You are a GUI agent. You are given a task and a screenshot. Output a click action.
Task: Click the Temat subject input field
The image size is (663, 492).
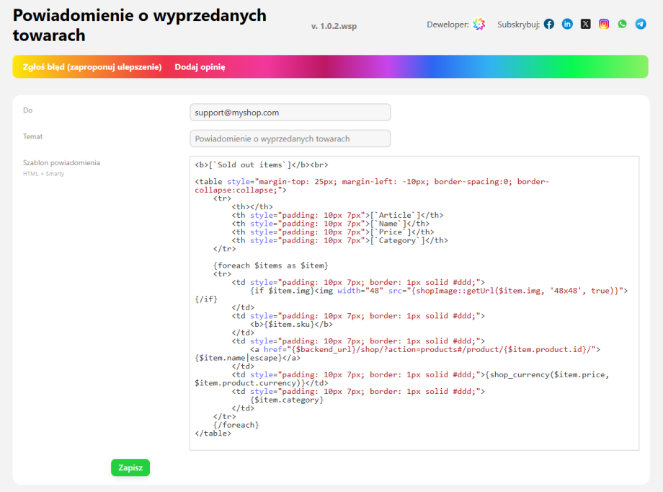(290, 139)
